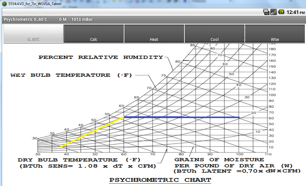Click the blue horizontal line on chart
Screen dimensions: 306x186
182,117
